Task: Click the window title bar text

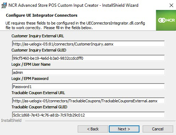Action: (73, 5)
